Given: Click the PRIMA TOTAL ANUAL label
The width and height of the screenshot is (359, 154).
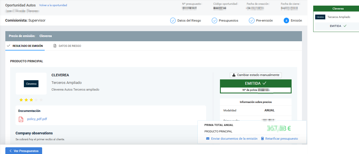Looking at the screenshot, I should pos(219,125).
